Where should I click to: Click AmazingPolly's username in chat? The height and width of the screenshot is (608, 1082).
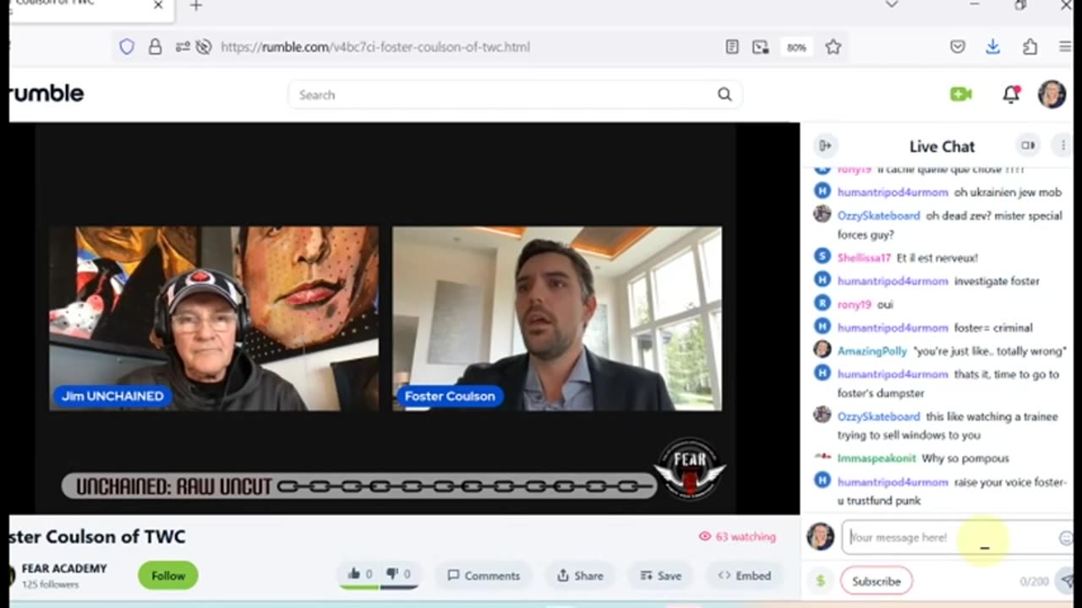point(872,350)
